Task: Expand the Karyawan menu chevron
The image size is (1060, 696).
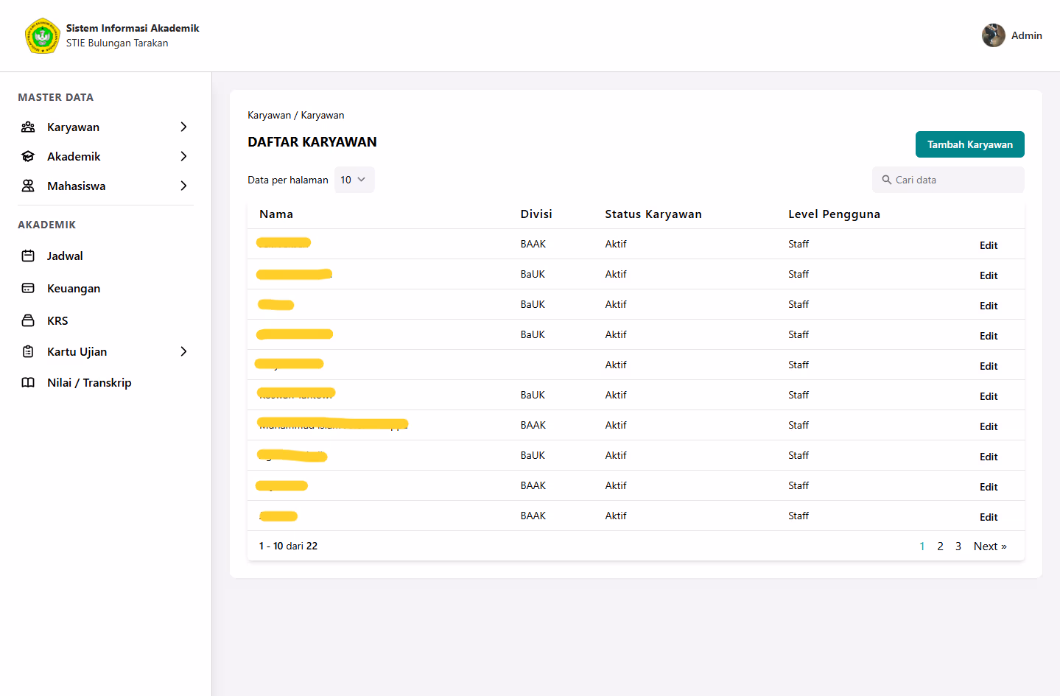Action: click(183, 127)
